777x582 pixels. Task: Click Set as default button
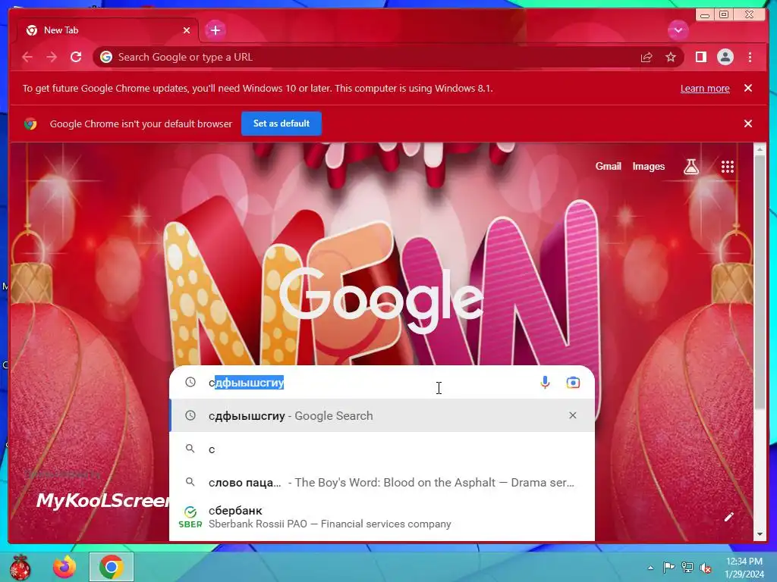281,124
